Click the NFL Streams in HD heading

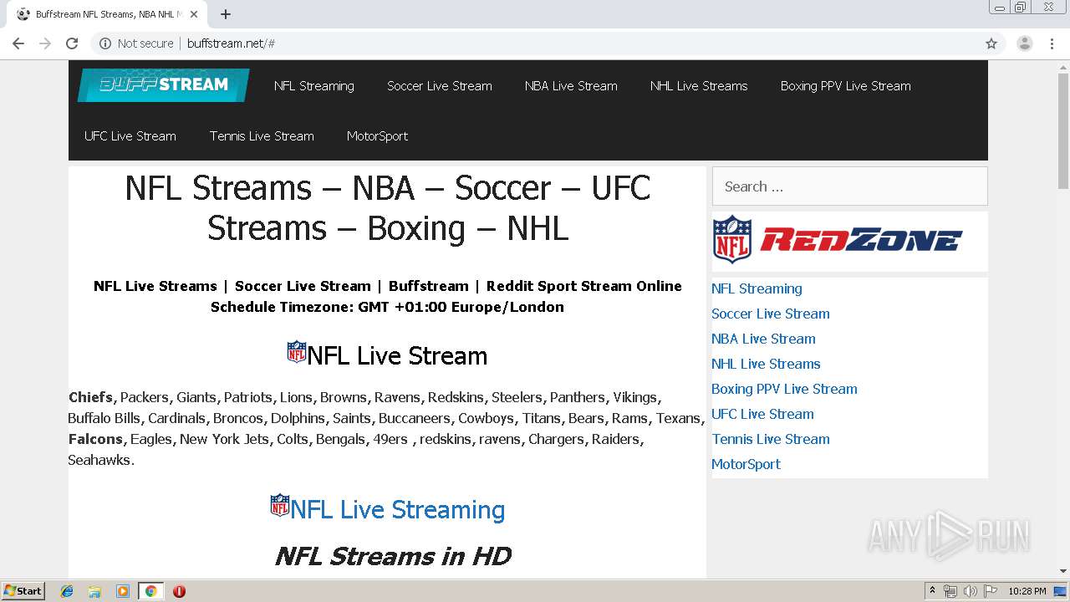point(393,556)
